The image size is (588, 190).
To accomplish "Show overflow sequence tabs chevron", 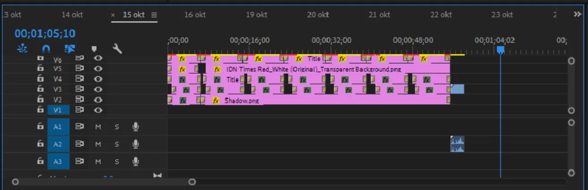I will tap(577, 14).
